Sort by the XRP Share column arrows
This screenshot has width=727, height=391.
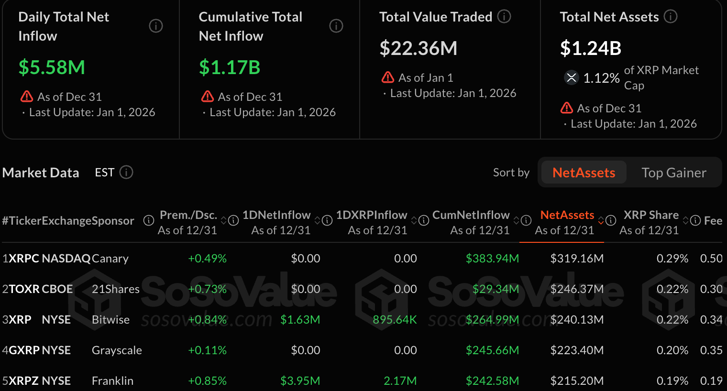point(685,220)
